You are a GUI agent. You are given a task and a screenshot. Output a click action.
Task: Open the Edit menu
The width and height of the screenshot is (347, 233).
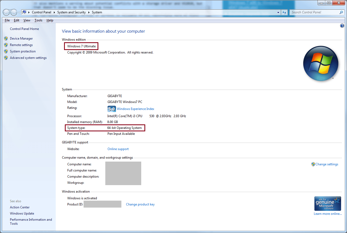pyautogui.click(x=17, y=20)
